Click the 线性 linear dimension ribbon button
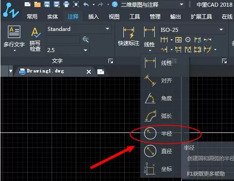 [149, 37]
